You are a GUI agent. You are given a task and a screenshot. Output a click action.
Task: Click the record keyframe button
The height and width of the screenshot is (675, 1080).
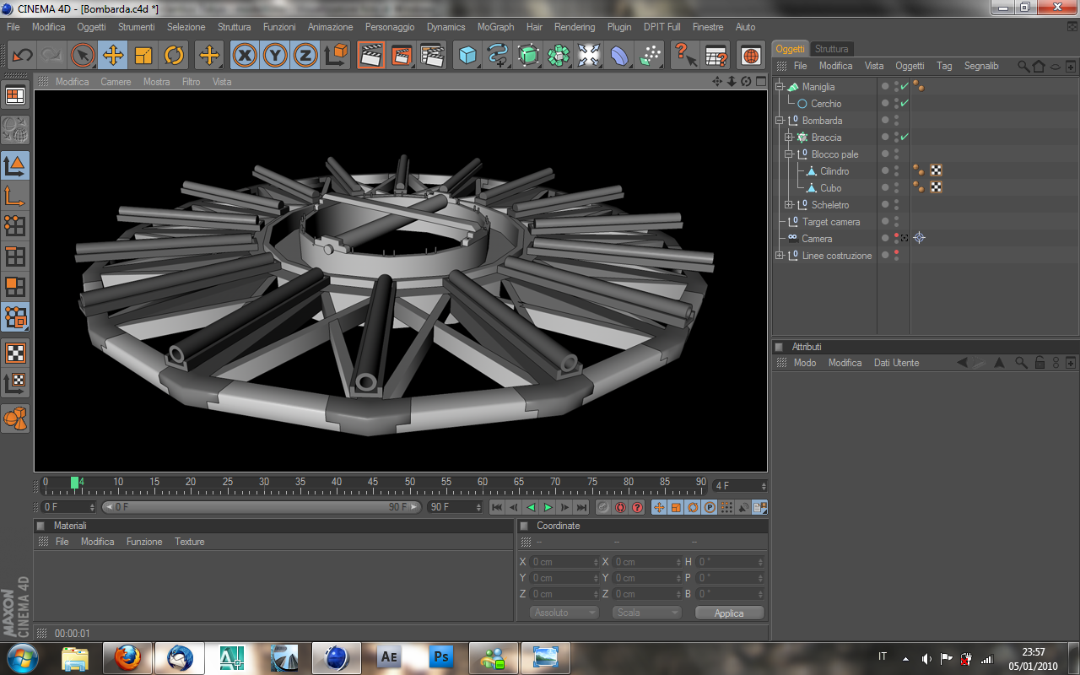(x=603, y=507)
